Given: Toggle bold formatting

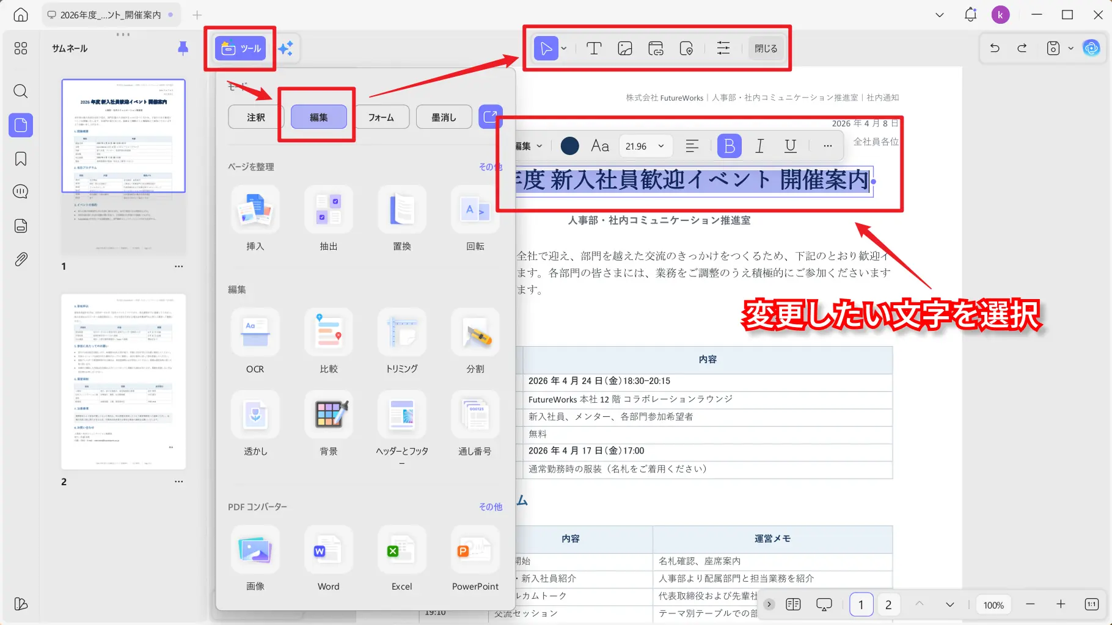Looking at the screenshot, I should pyautogui.click(x=730, y=146).
